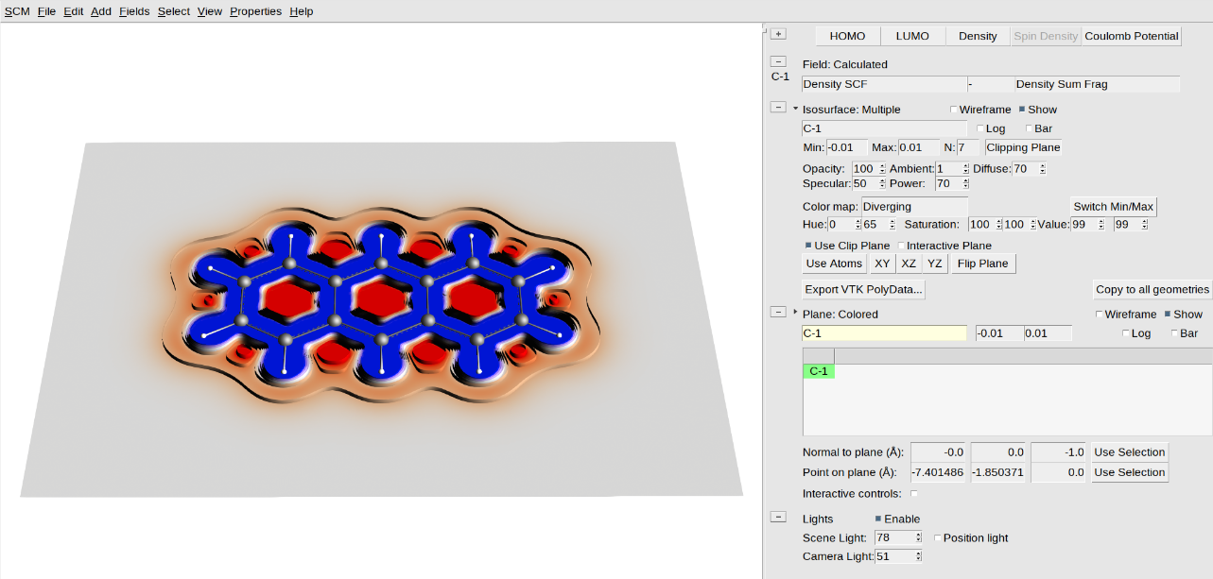
Task: Enable Position light option
Action: click(x=937, y=536)
